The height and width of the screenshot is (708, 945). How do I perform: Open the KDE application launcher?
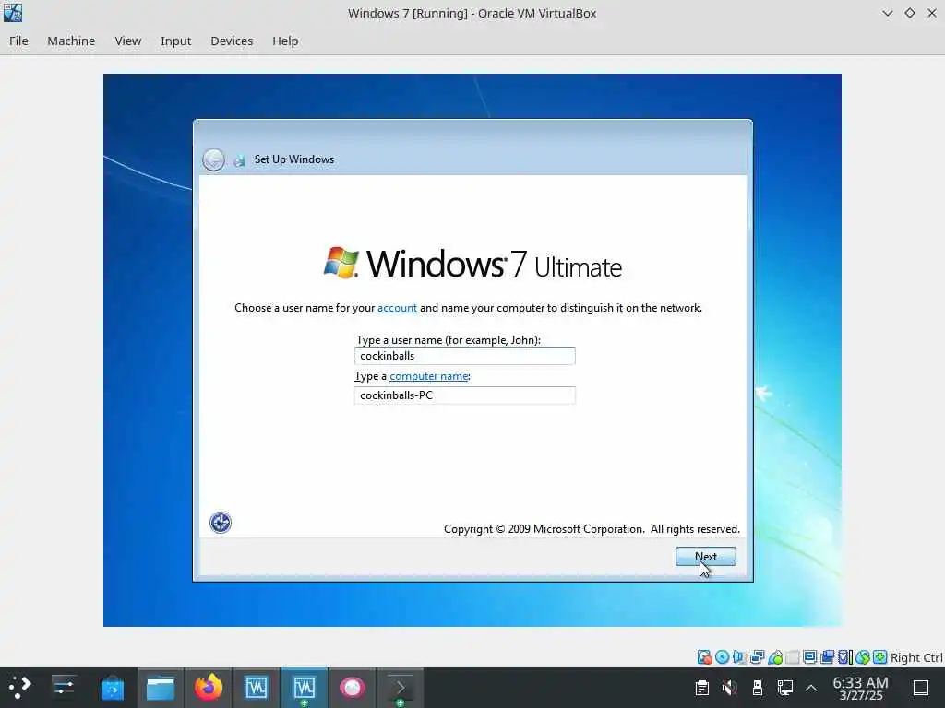(x=20, y=688)
